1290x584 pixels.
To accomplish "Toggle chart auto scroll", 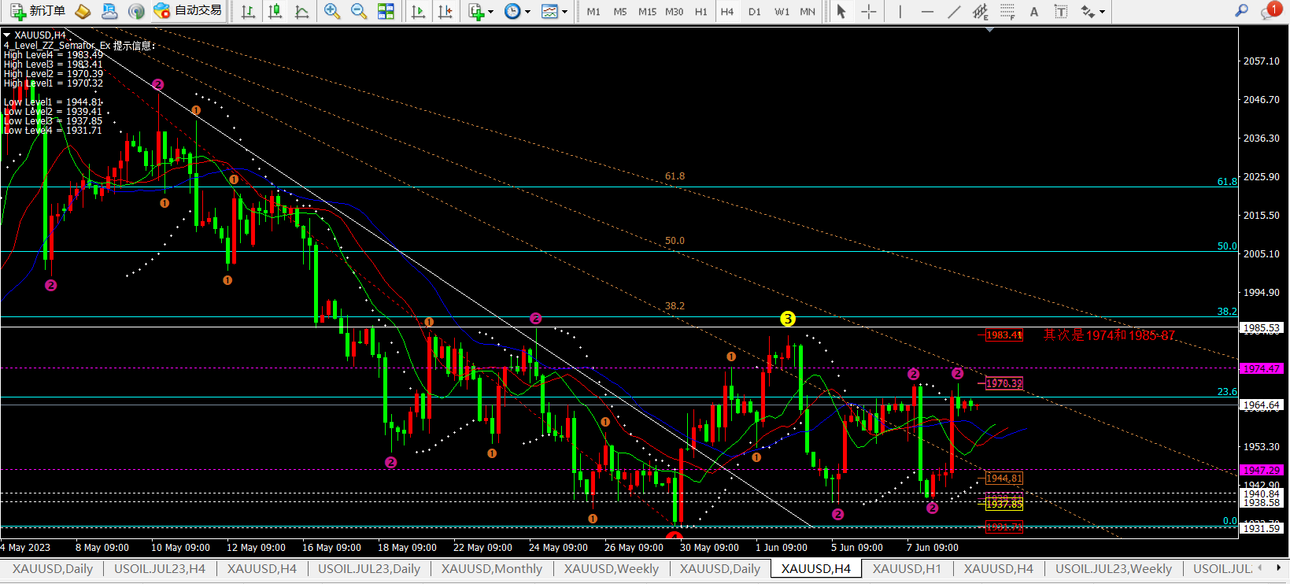I will 419,11.
